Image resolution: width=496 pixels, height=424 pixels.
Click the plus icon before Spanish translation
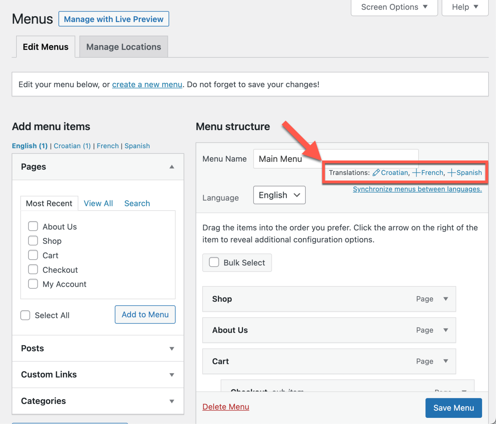[x=451, y=173]
